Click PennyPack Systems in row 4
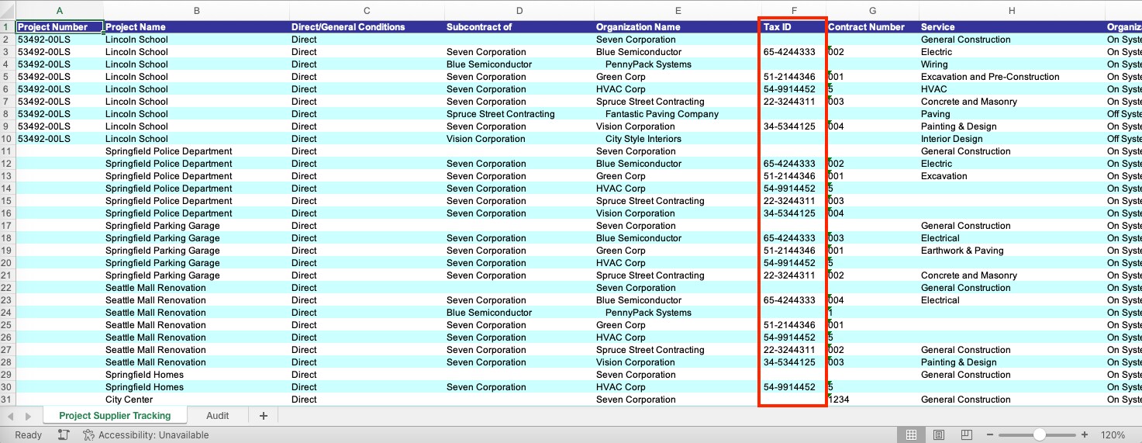This screenshot has width=1142, height=443. [648, 64]
